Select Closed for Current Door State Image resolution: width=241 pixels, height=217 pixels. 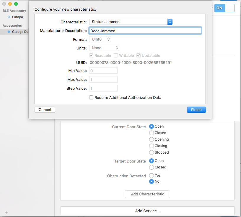click(x=151, y=133)
